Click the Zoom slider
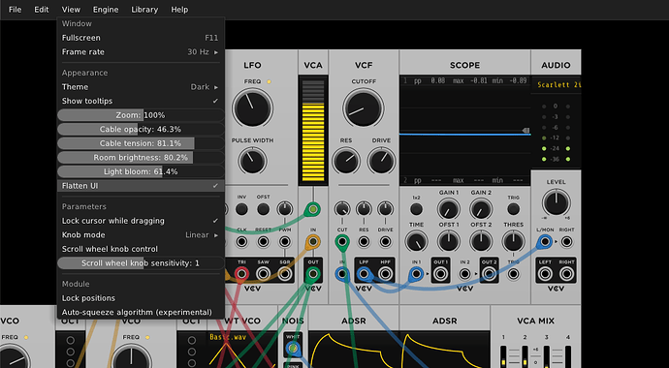 click(141, 115)
